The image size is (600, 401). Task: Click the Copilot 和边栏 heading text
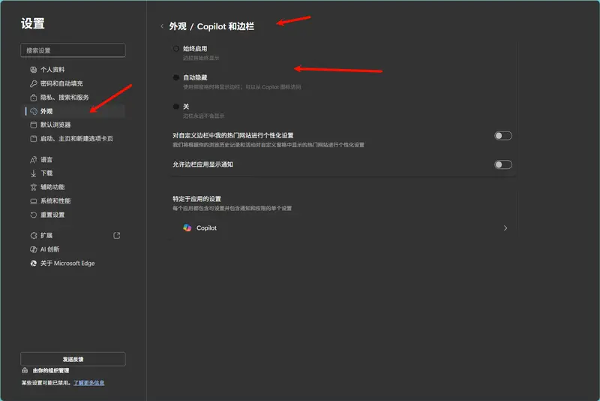click(x=226, y=26)
